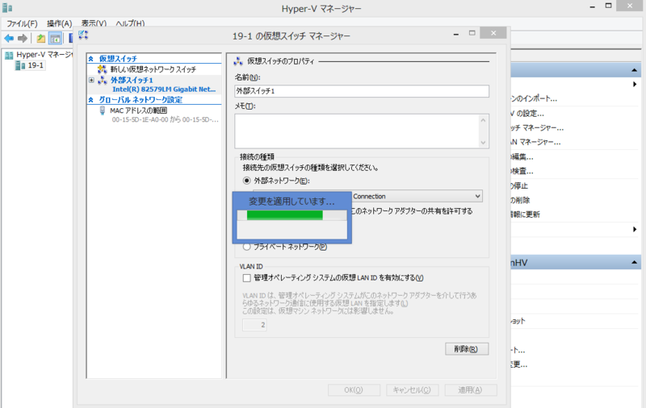Open the network adapter Connection dropdown
This screenshot has width=646, height=408.
click(477, 196)
